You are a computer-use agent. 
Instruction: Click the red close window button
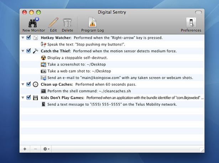[25, 12]
